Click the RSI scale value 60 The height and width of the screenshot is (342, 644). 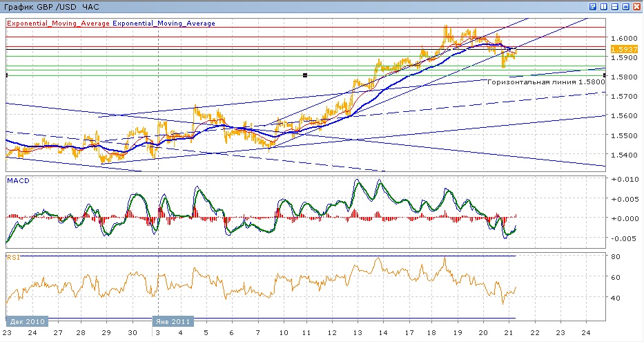[x=615, y=277]
